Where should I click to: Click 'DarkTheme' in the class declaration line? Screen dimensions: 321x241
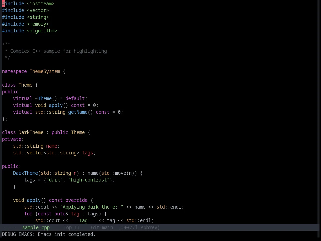point(31,132)
